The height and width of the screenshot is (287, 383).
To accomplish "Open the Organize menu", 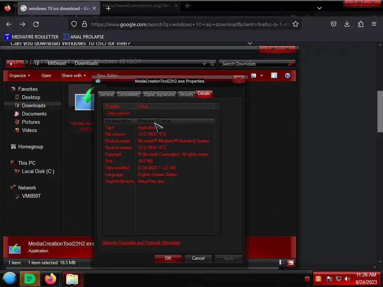I will tap(19, 75).
